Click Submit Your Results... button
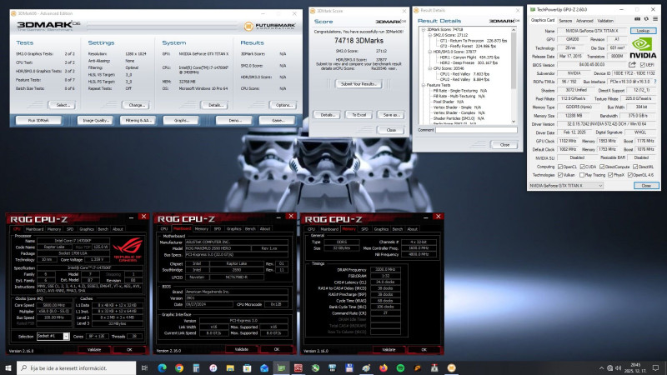Screen dimensions: 667x375 [x=359, y=84]
